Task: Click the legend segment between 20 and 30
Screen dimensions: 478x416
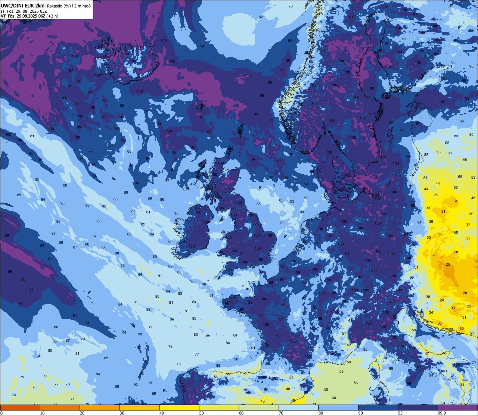Action: click(100, 407)
